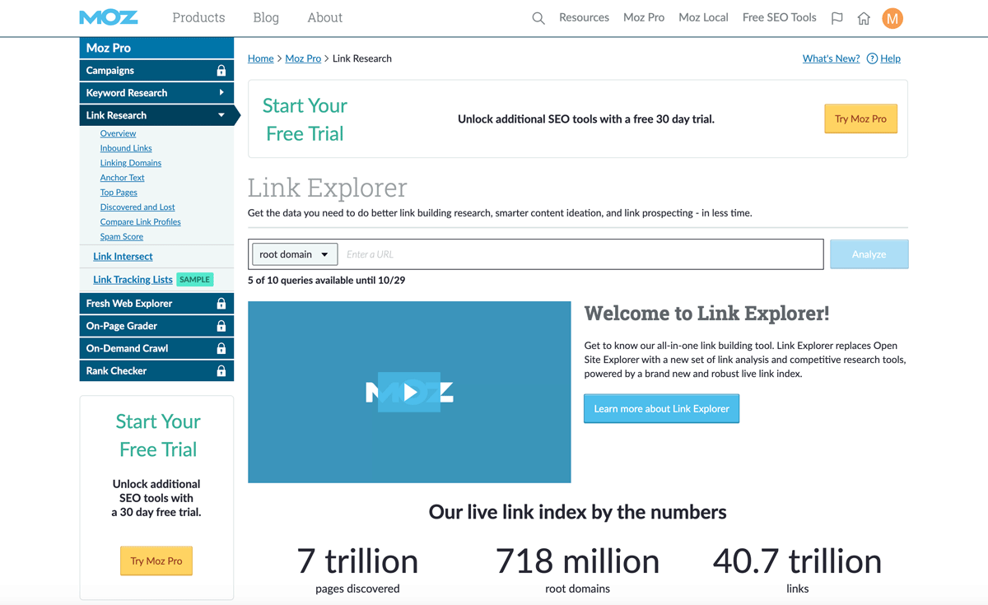Go to Linking Domains

pyautogui.click(x=131, y=163)
